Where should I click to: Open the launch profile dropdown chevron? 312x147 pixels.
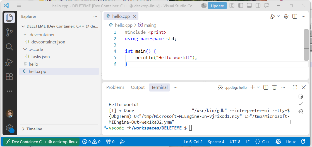258,87
